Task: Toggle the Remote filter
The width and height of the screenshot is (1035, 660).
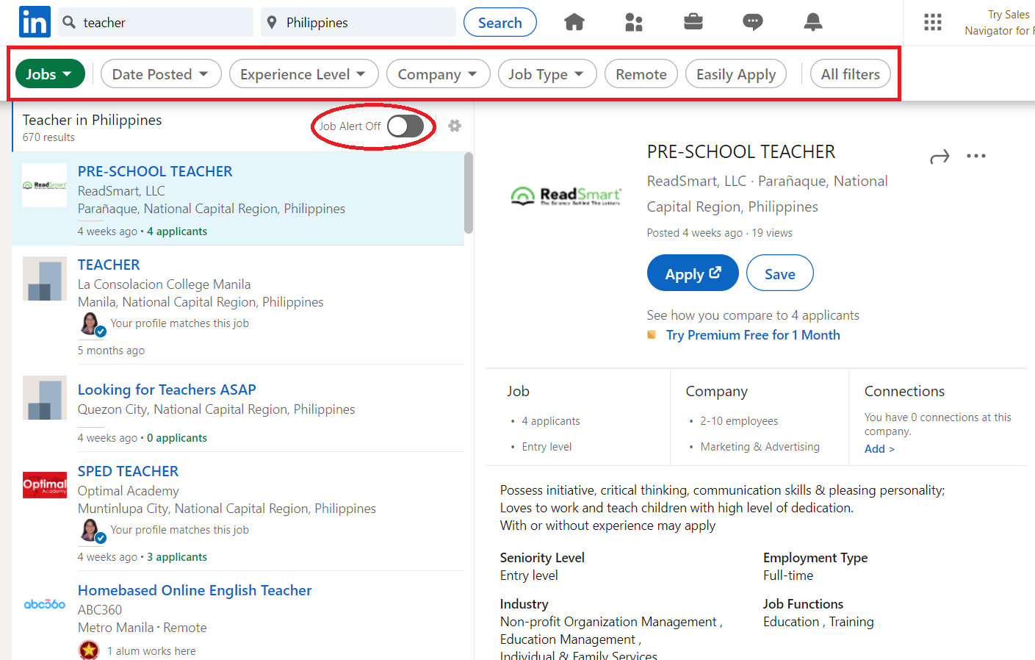Action: click(x=641, y=74)
